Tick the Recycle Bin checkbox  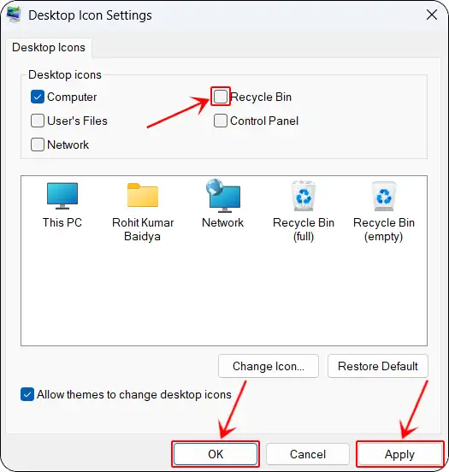pos(221,97)
